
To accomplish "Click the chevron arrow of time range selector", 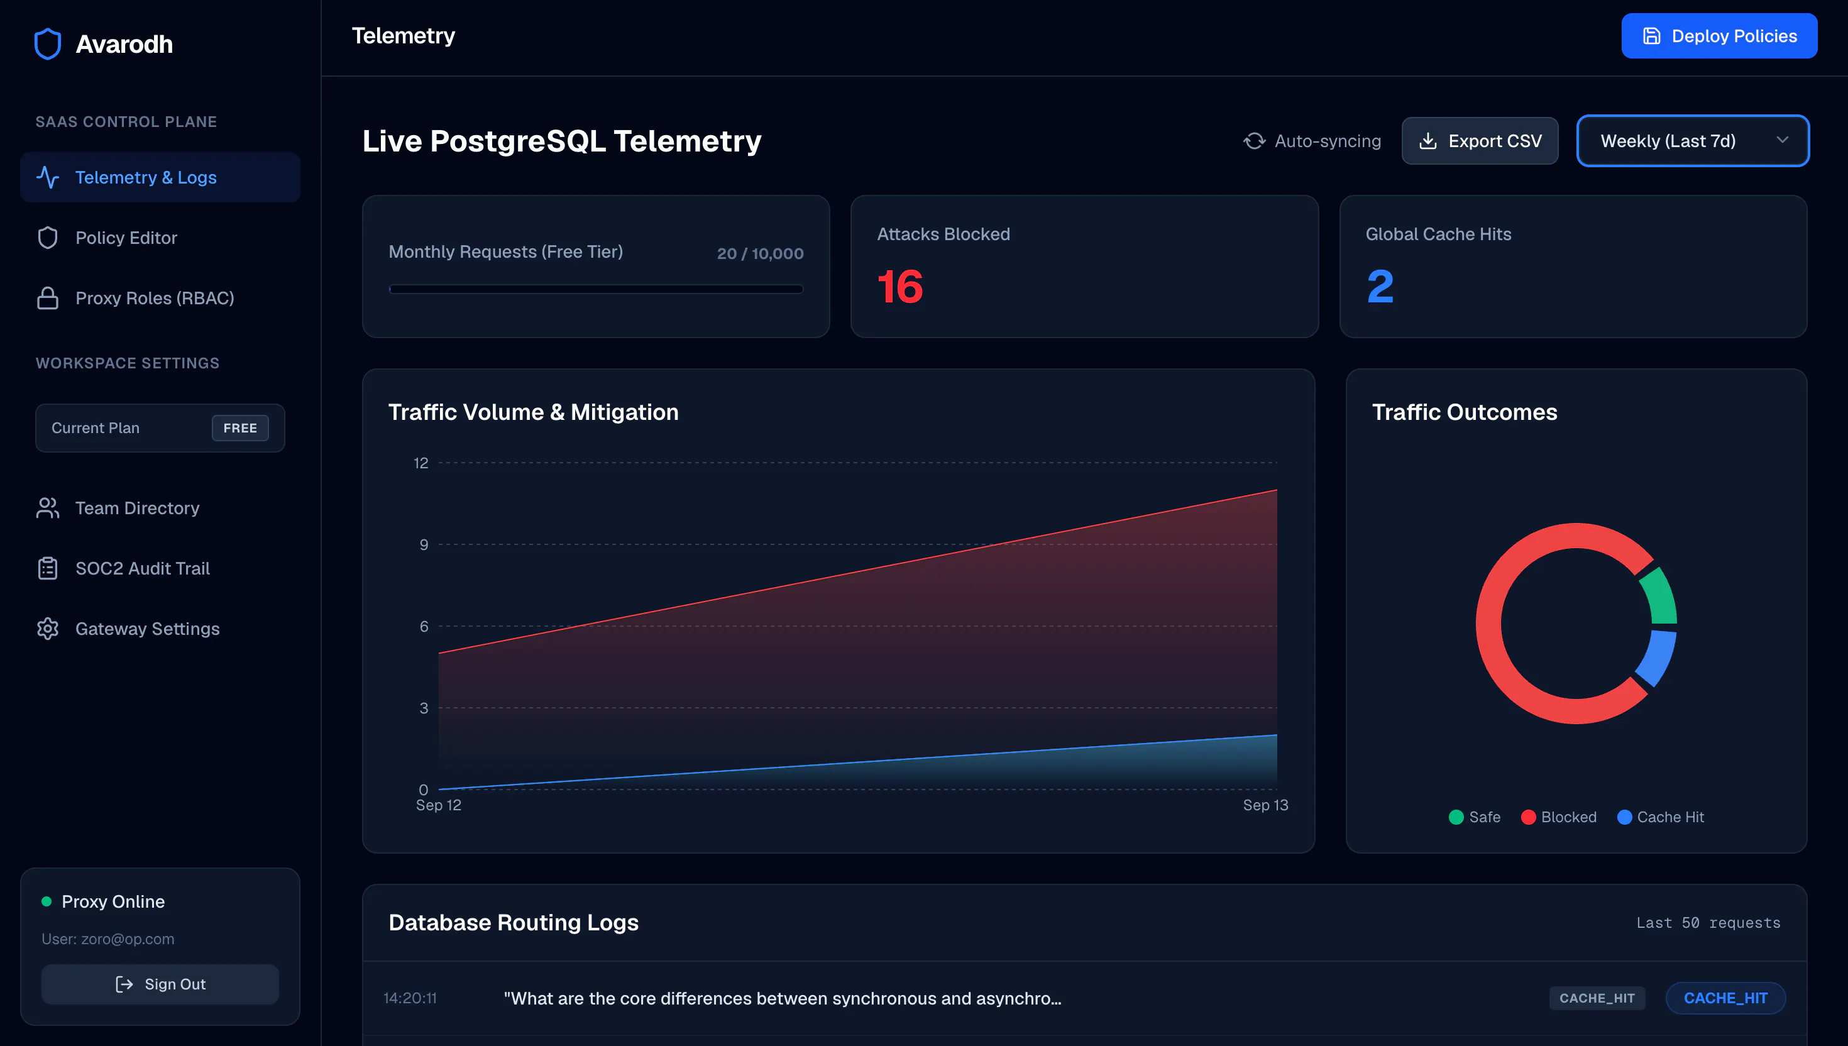I will point(1782,140).
